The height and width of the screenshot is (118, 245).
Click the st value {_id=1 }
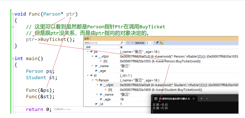pyautogui.click(x=126, y=76)
